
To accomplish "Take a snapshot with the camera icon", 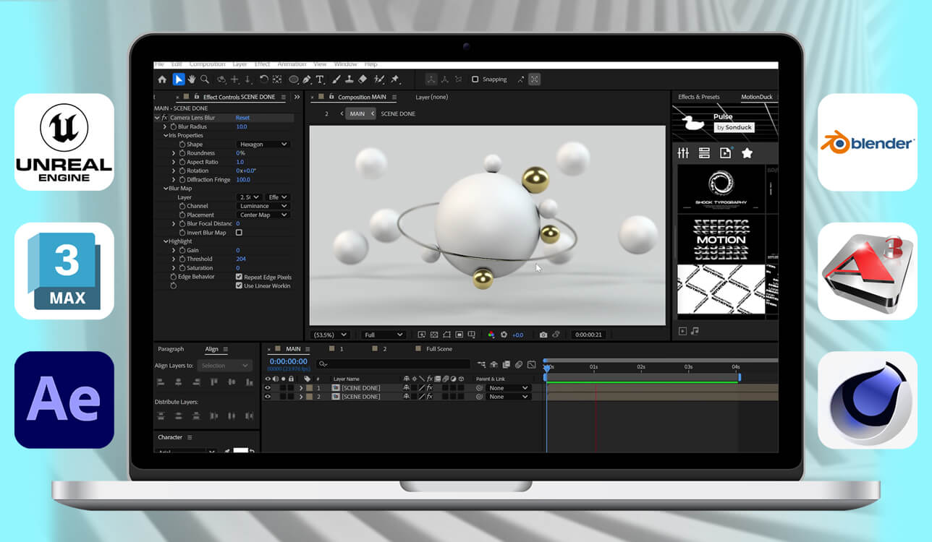I will coord(543,335).
